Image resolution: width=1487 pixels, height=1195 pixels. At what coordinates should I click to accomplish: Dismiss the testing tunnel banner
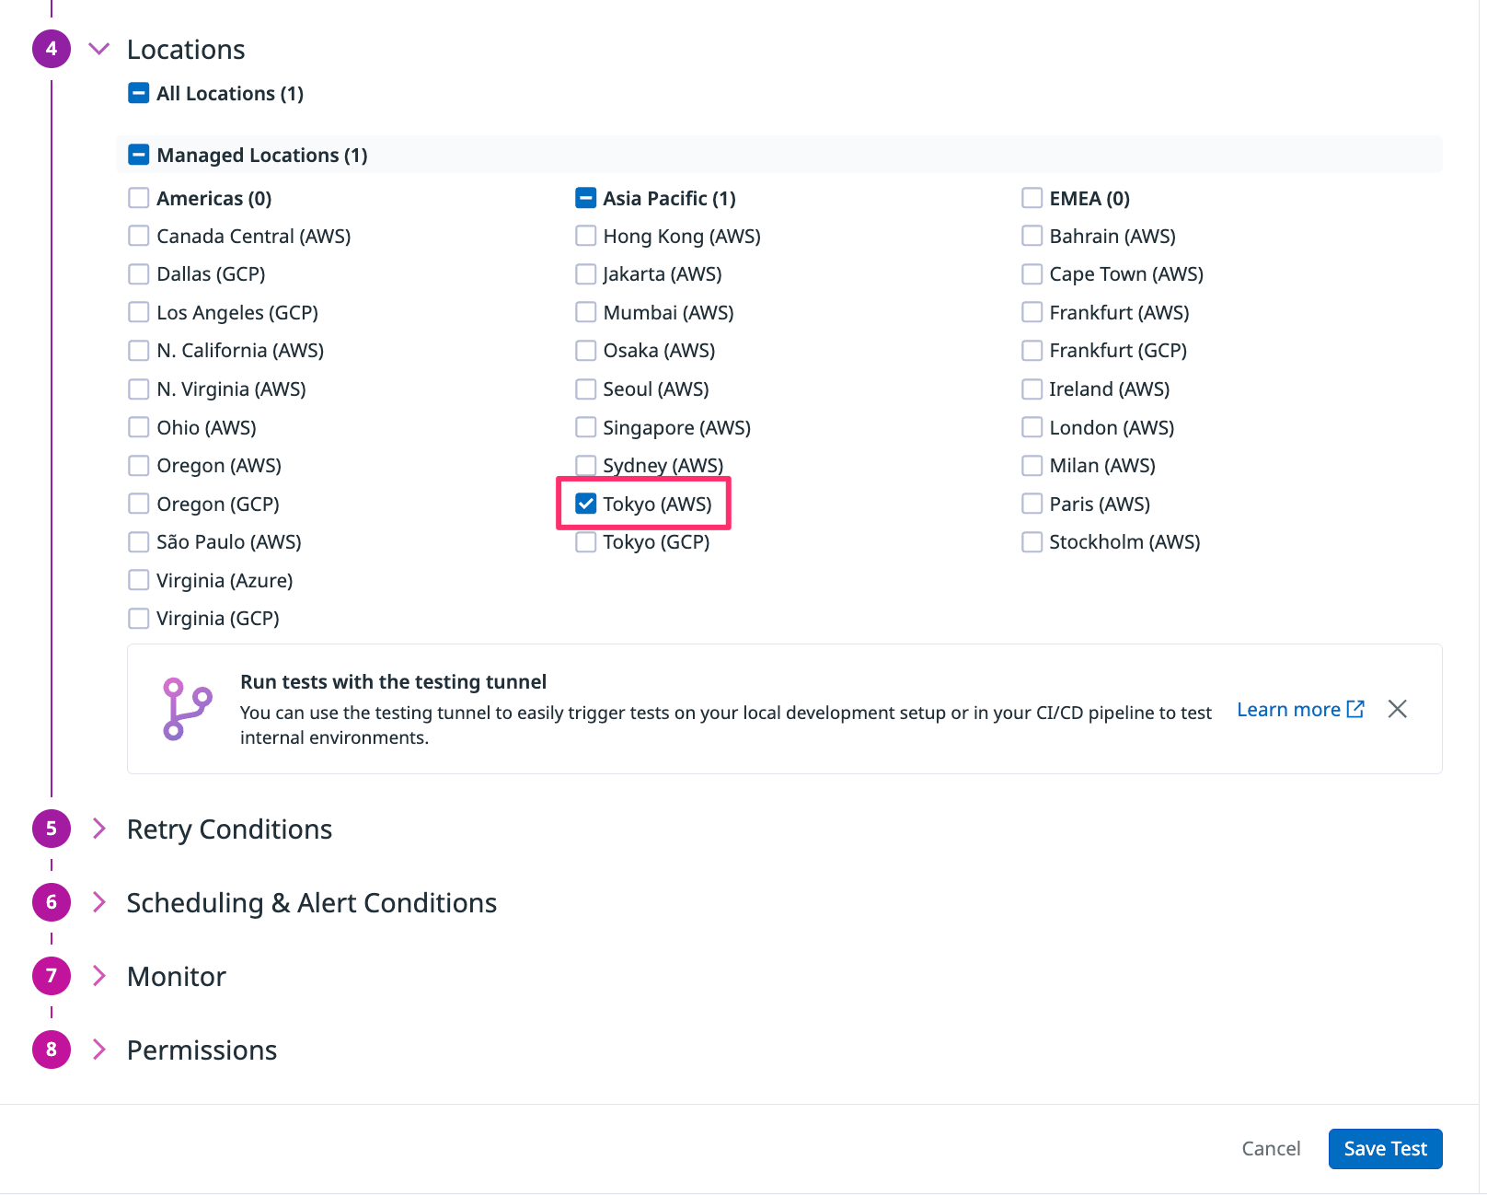(x=1397, y=709)
